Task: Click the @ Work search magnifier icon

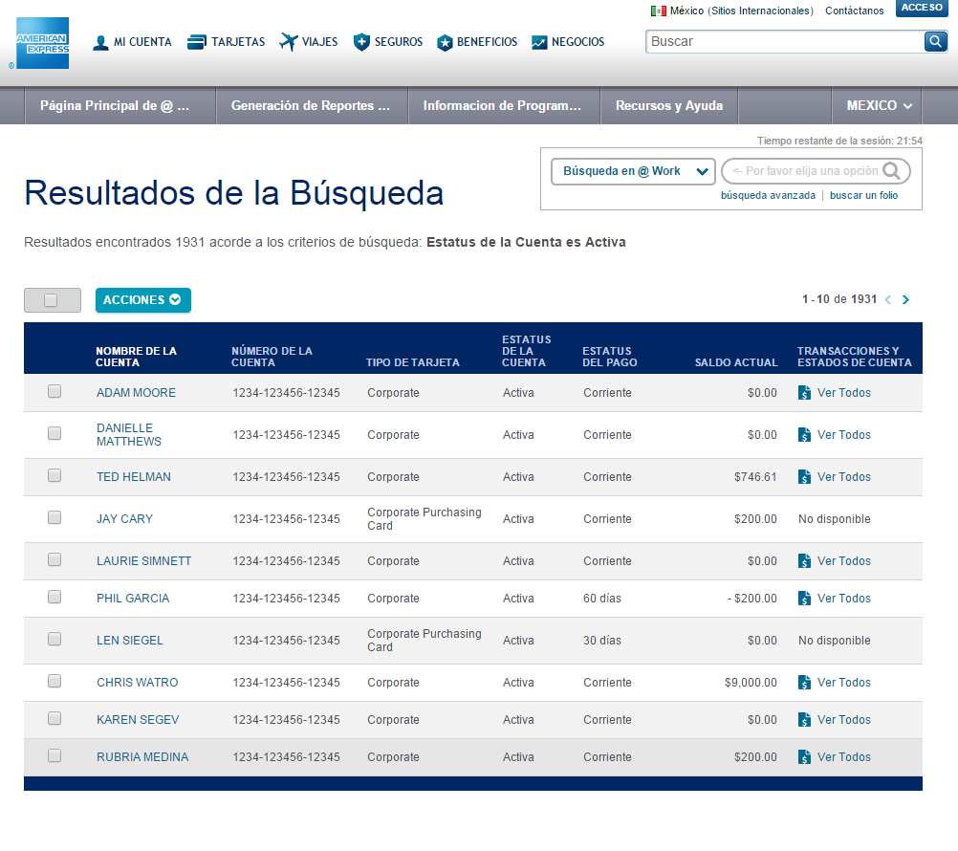Action: point(891,170)
